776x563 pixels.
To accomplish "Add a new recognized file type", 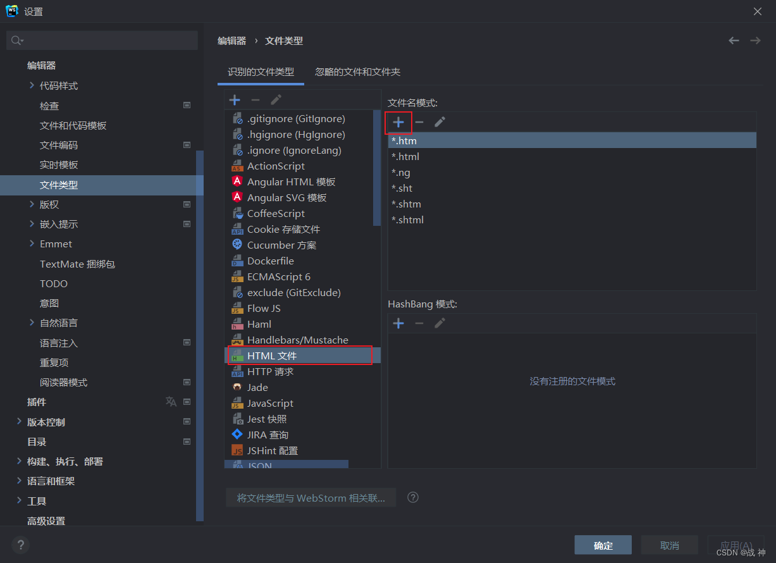I will 235,99.
